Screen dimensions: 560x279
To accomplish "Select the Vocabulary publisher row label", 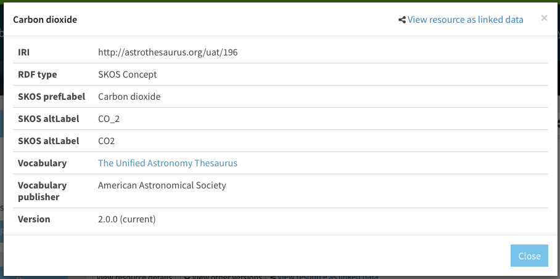I will [42, 191].
